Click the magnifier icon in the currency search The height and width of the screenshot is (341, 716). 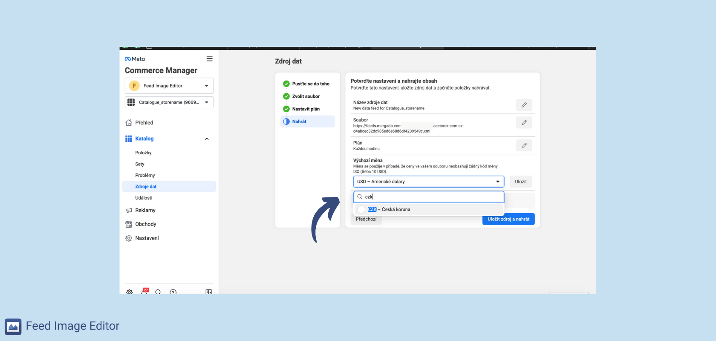pos(360,197)
